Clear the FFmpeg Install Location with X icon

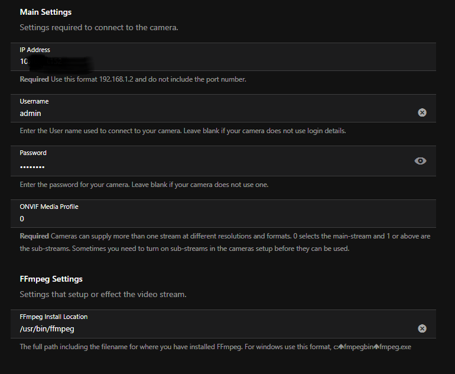[422, 328]
